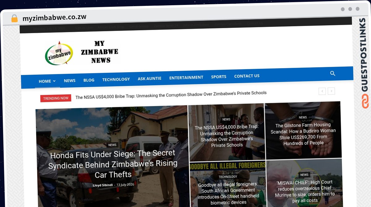Click the myzimbabwe.co.zw address text
The width and height of the screenshot is (371, 207).
point(54,18)
